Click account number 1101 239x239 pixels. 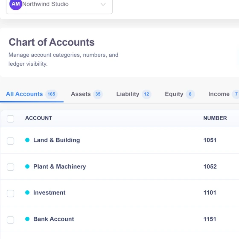[210, 192]
